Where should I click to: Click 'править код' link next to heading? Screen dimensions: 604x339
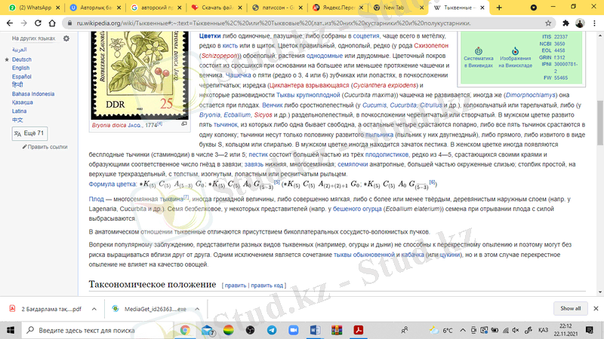click(x=267, y=286)
